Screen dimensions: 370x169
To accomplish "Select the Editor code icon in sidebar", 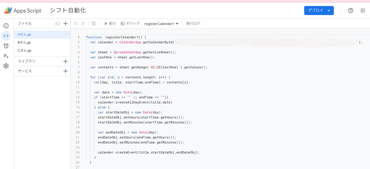I will (6, 36).
